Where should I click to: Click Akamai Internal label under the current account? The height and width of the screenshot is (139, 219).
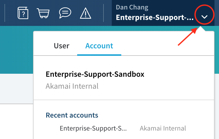(72, 86)
